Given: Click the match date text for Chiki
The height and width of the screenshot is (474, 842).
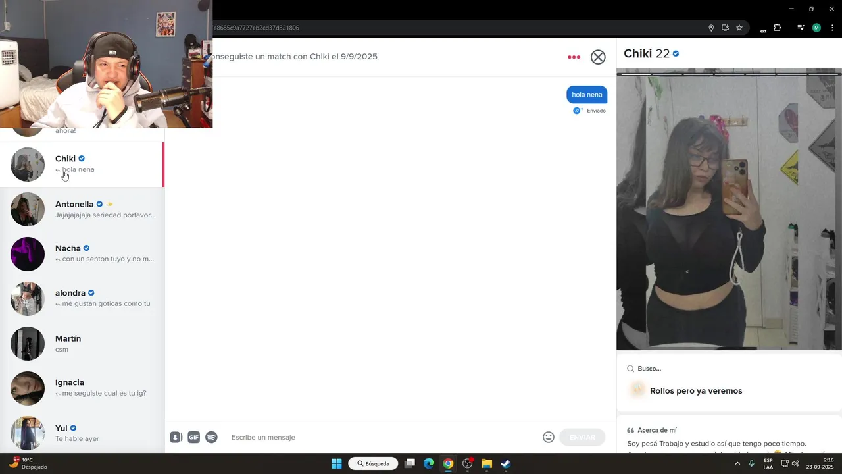Looking at the screenshot, I should pos(293,57).
